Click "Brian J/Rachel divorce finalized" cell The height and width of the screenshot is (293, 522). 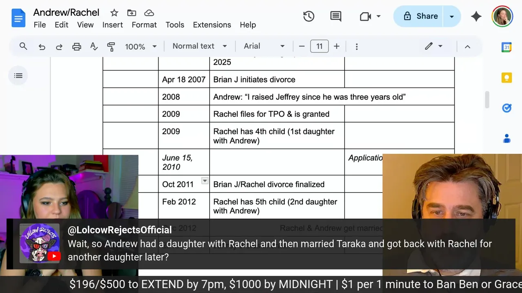(x=277, y=184)
